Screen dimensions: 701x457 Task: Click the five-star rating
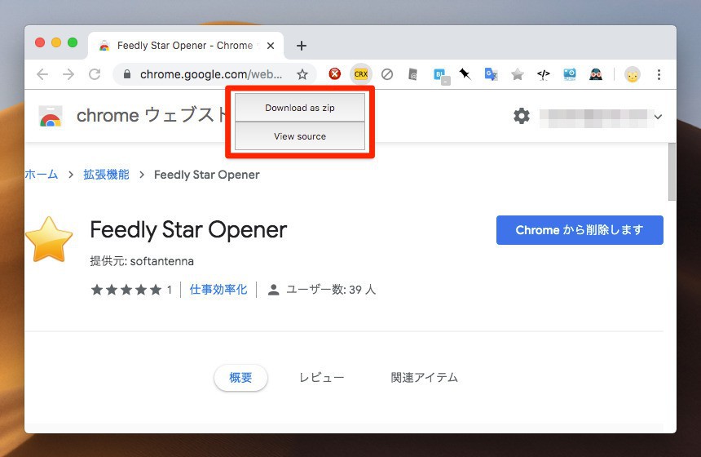pos(126,290)
